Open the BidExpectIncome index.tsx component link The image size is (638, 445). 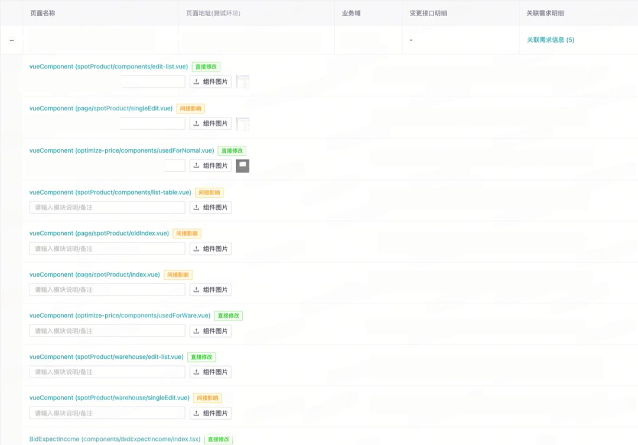point(115,439)
